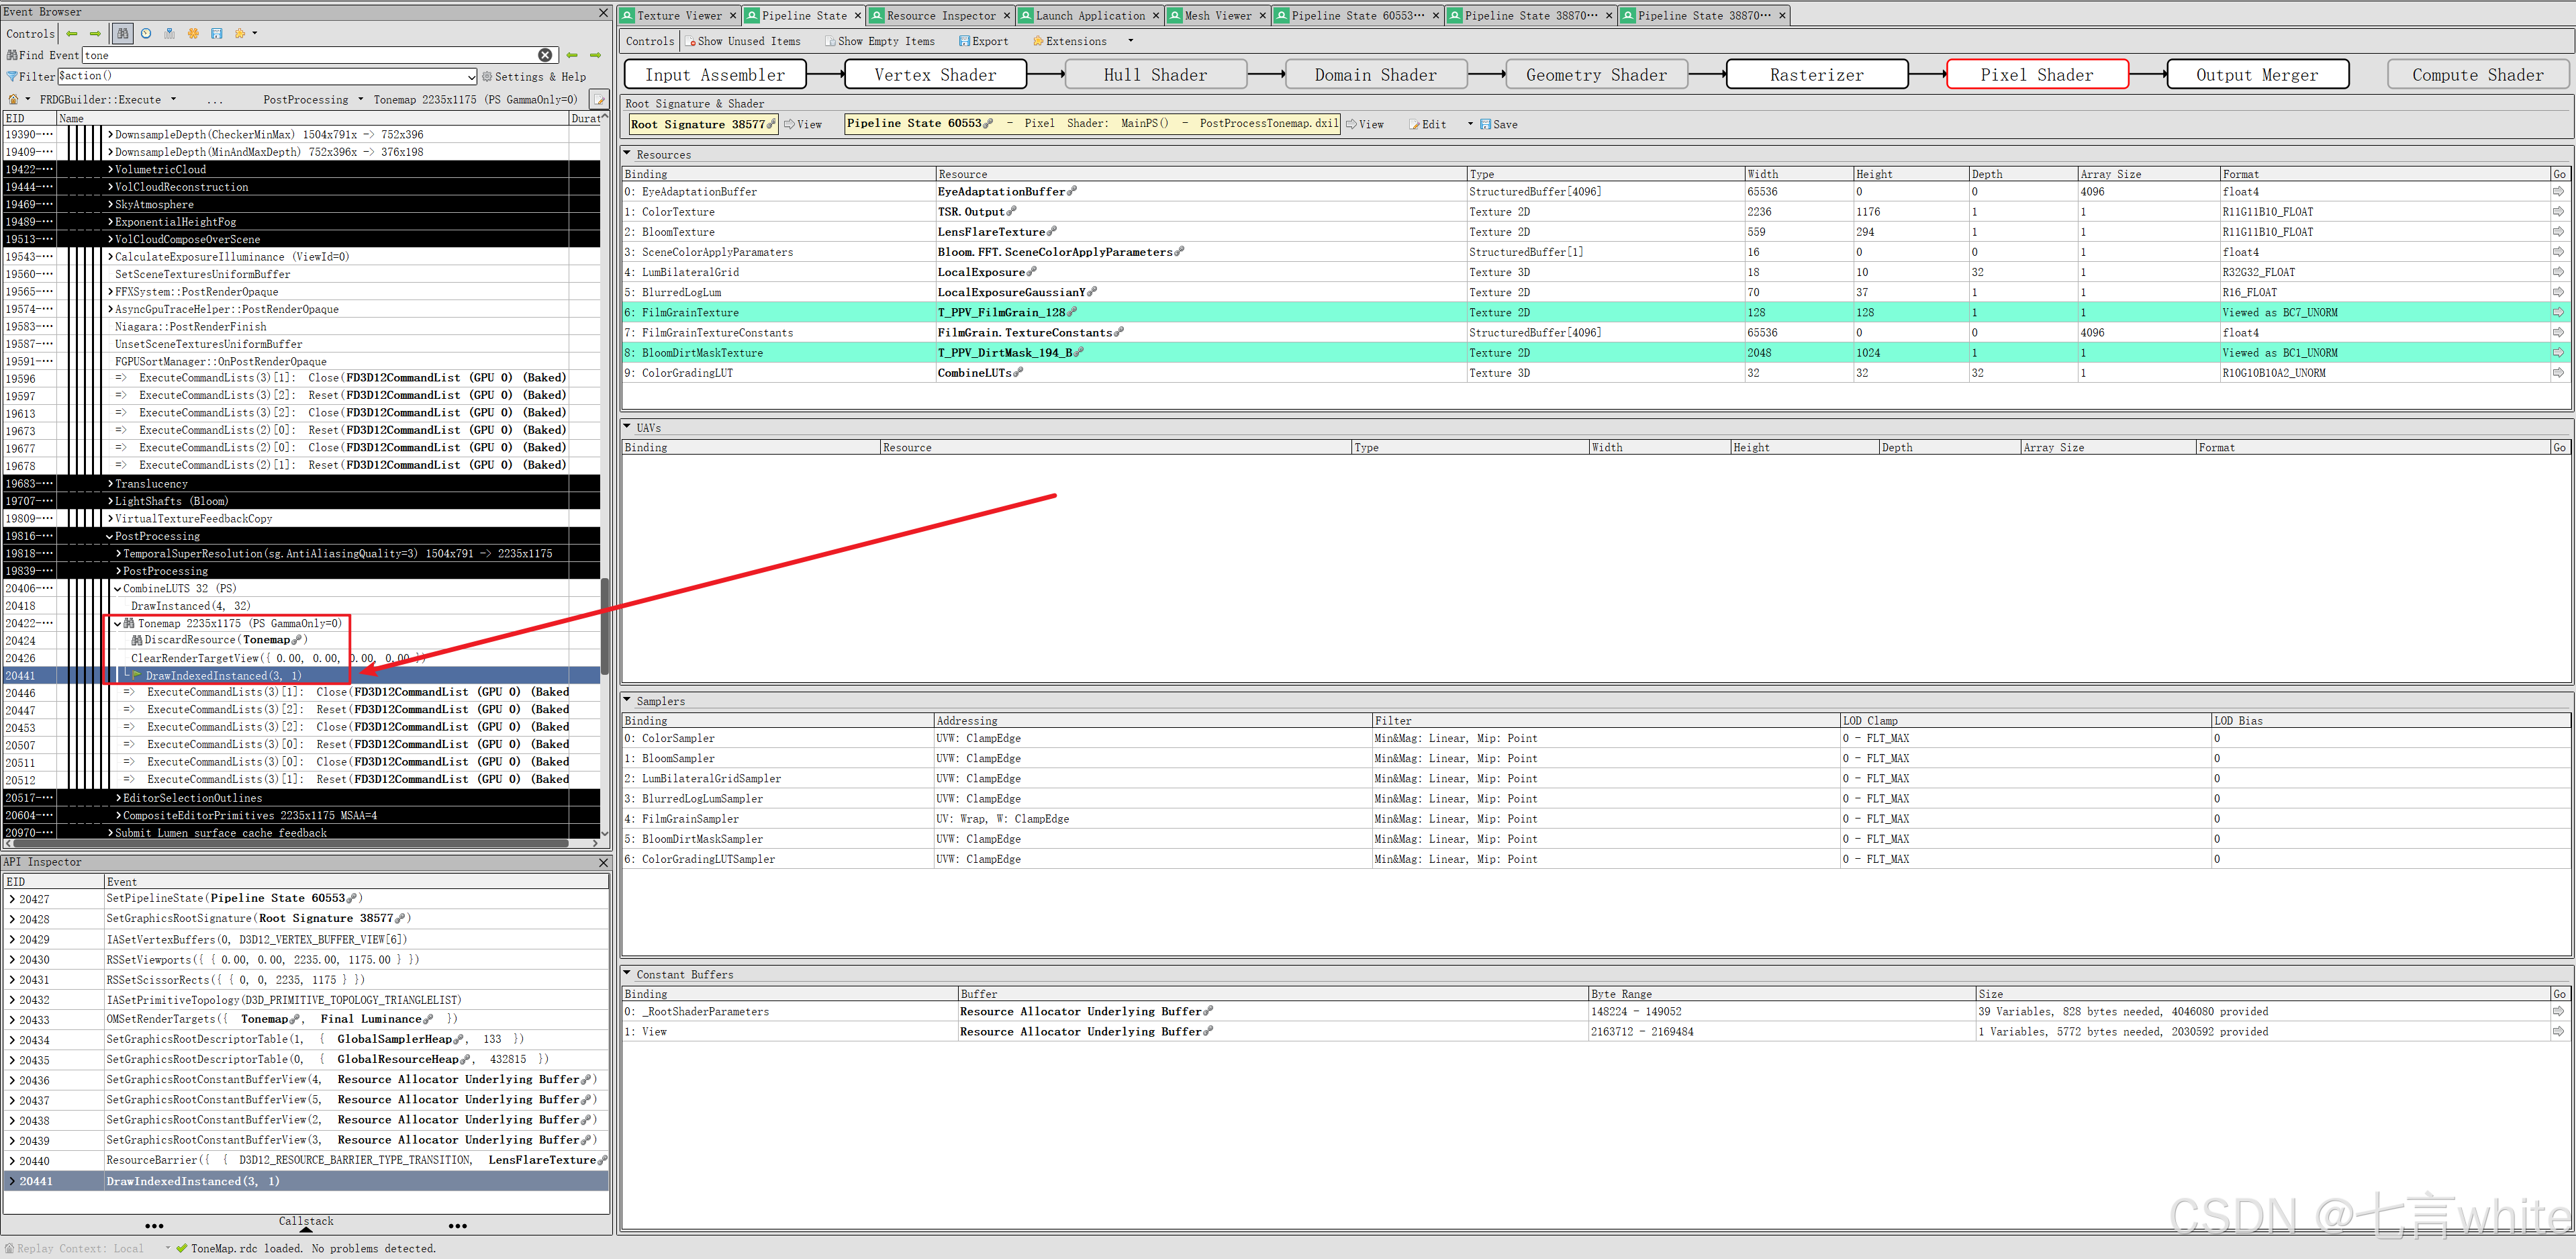Click the orange asterisk bookmark icon
The width and height of the screenshot is (2576, 1259).
(x=193, y=33)
